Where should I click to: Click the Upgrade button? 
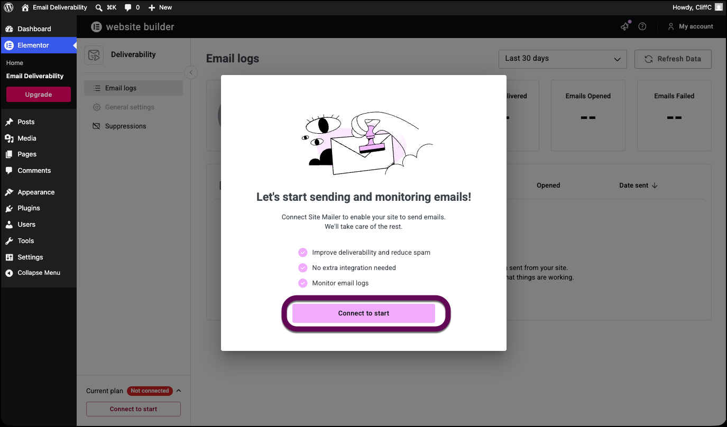click(x=39, y=95)
